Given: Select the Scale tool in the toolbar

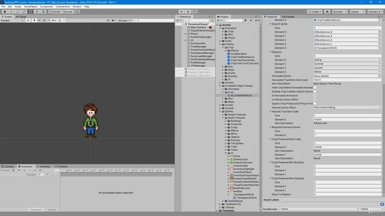Looking at the screenshot, I should coord(24,11).
